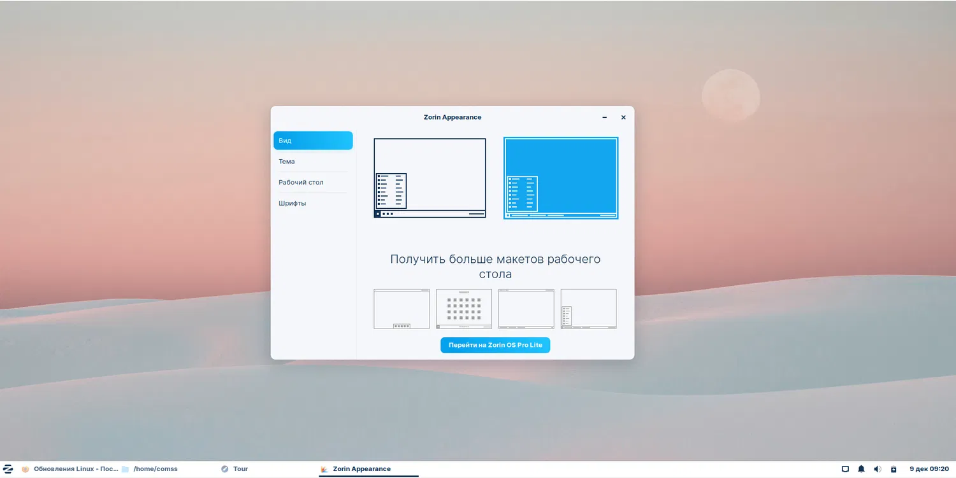
Task: Choose the blue highlighted desktop layout
Action: (x=561, y=178)
